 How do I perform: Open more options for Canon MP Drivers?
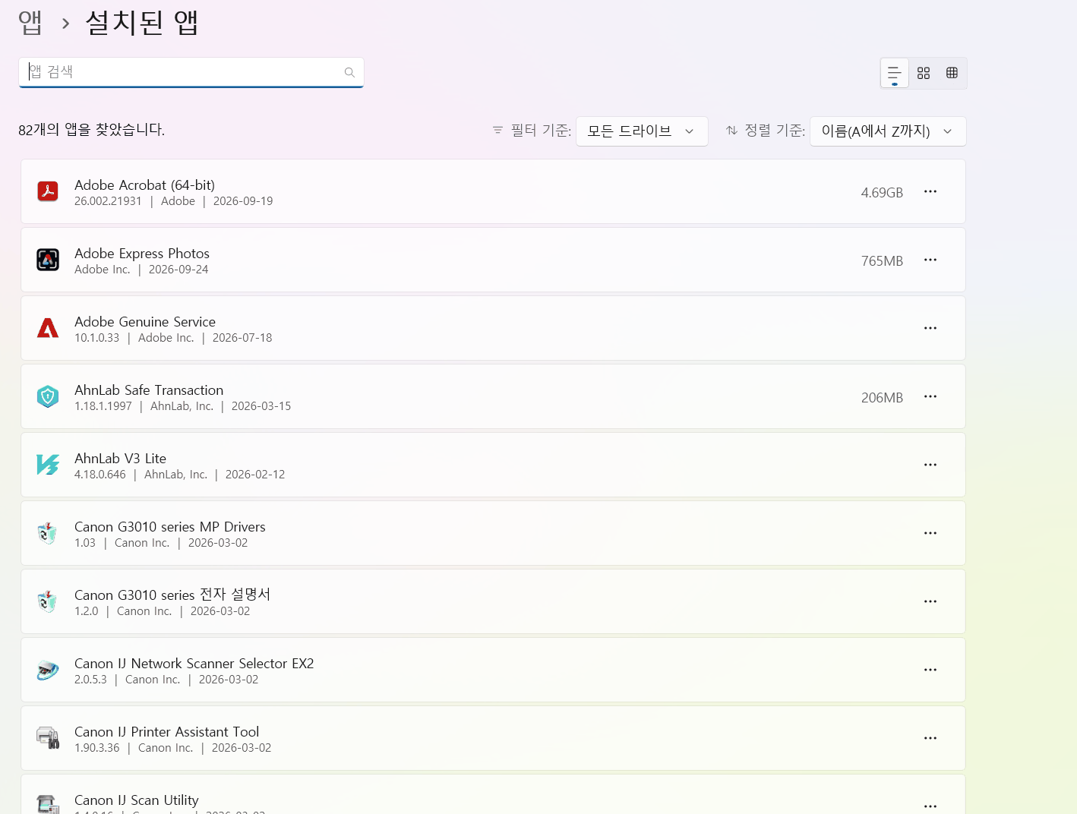(930, 533)
